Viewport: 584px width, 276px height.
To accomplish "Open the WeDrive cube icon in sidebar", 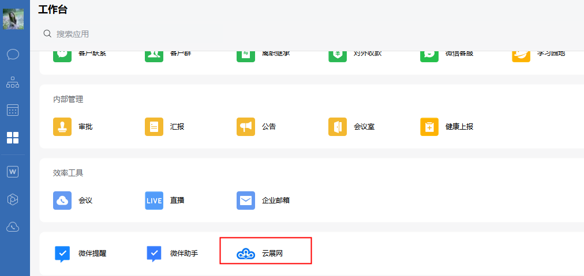I will click(x=13, y=199).
